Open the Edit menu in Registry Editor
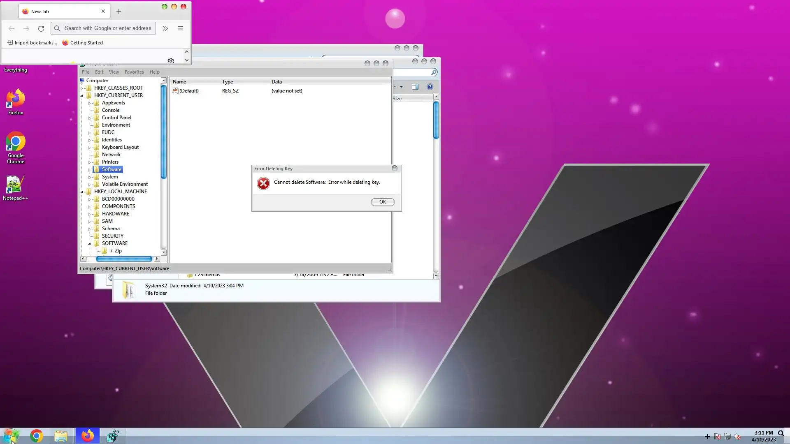 [x=99, y=72]
